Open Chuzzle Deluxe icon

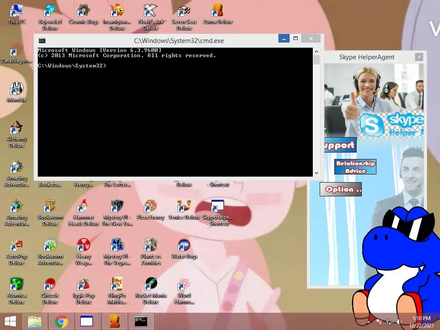click(x=50, y=291)
